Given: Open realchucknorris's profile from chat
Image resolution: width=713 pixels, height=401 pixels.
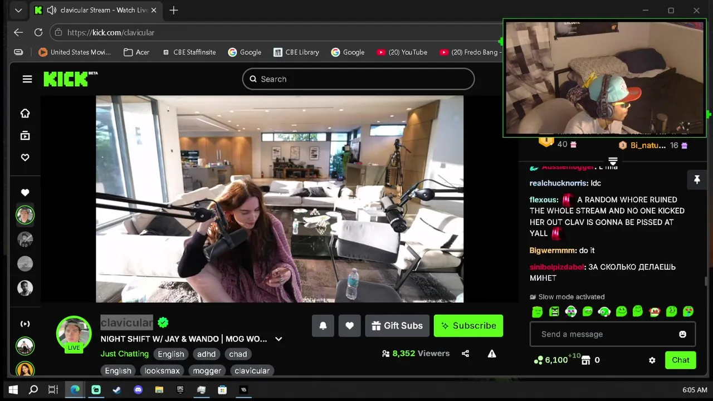Looking at the screenshot, I should pyautogui.click(x=559, y=183).
